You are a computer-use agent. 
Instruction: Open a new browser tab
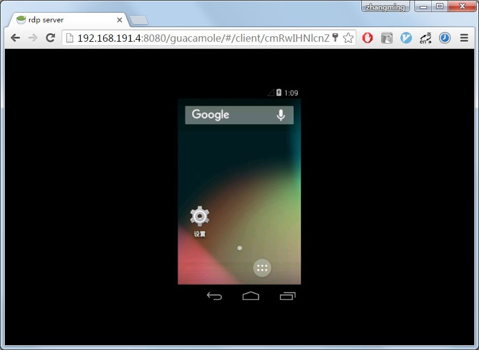pos(138,20)
